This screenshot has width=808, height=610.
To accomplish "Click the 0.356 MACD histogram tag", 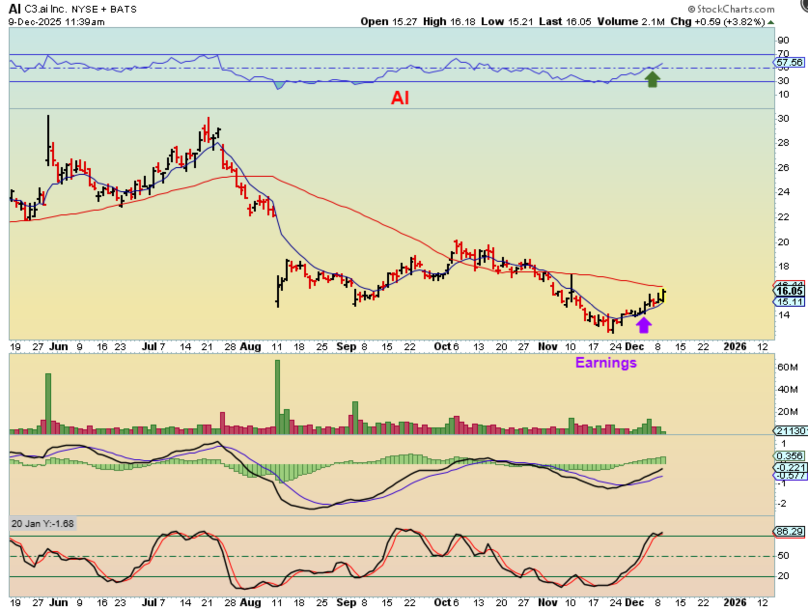I will [790, 456].
